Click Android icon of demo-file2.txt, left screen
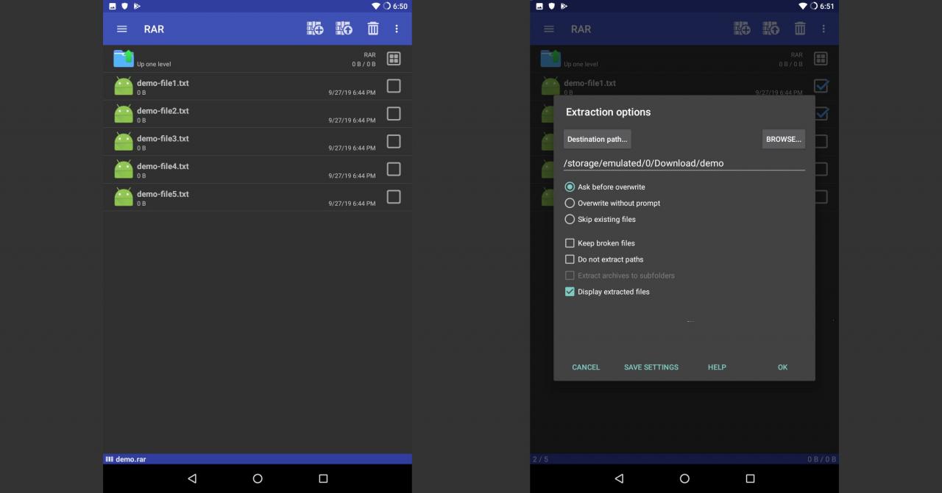The width and height of the screenshot is (942, 493). click(x=124, y=114)
